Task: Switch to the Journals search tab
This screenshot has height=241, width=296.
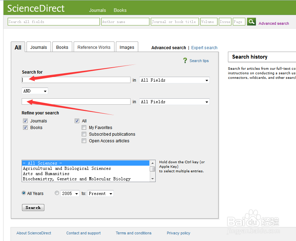Action: [x=39, y=47]
